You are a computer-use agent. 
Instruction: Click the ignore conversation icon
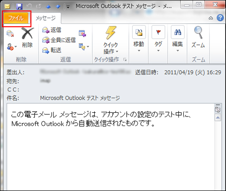[10, 33]
